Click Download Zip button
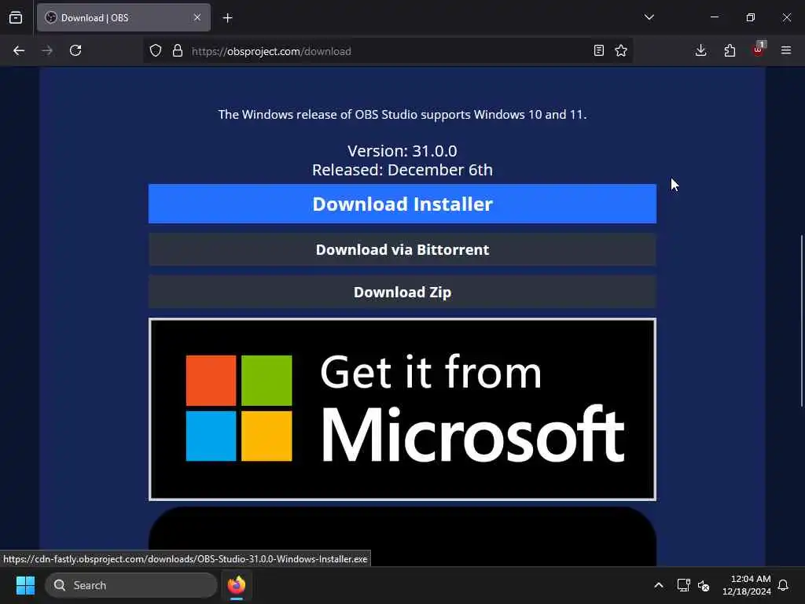 [x=402, y=292]
